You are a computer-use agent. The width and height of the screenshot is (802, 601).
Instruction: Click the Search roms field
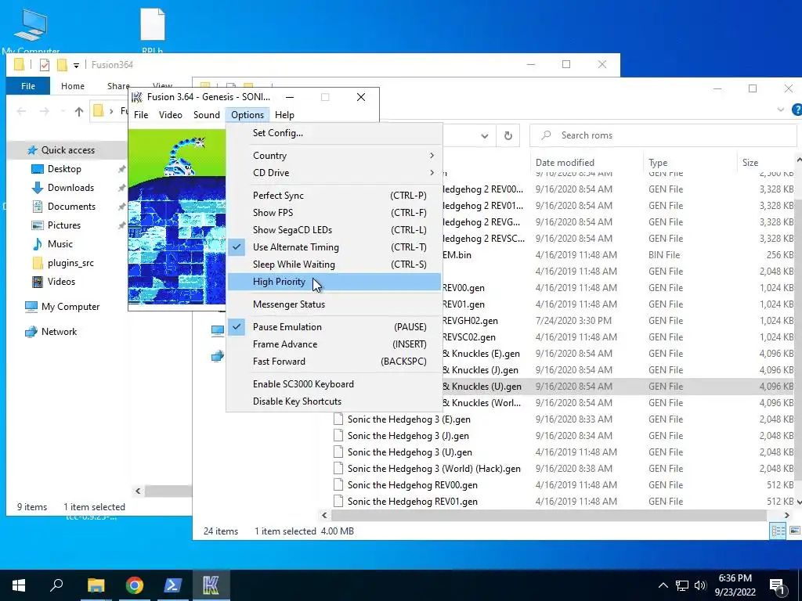pos(663,135)
